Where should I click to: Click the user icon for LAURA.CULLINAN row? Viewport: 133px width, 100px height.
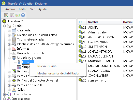81,56
